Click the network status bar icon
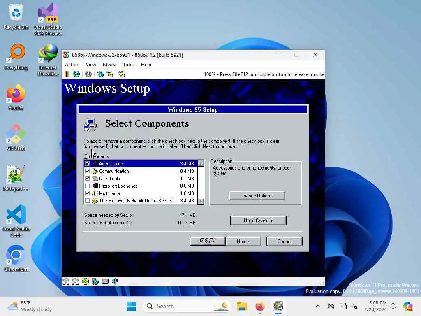Image resolution: width=421 pixels, height=316 pixels. click(95, 281)
